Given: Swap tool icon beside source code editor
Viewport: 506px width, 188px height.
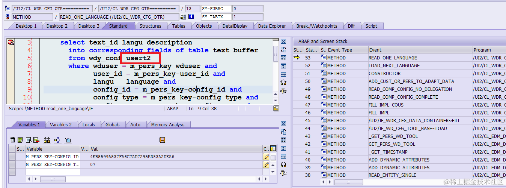Looking at the screenshot, I should [x=283, y=50].
